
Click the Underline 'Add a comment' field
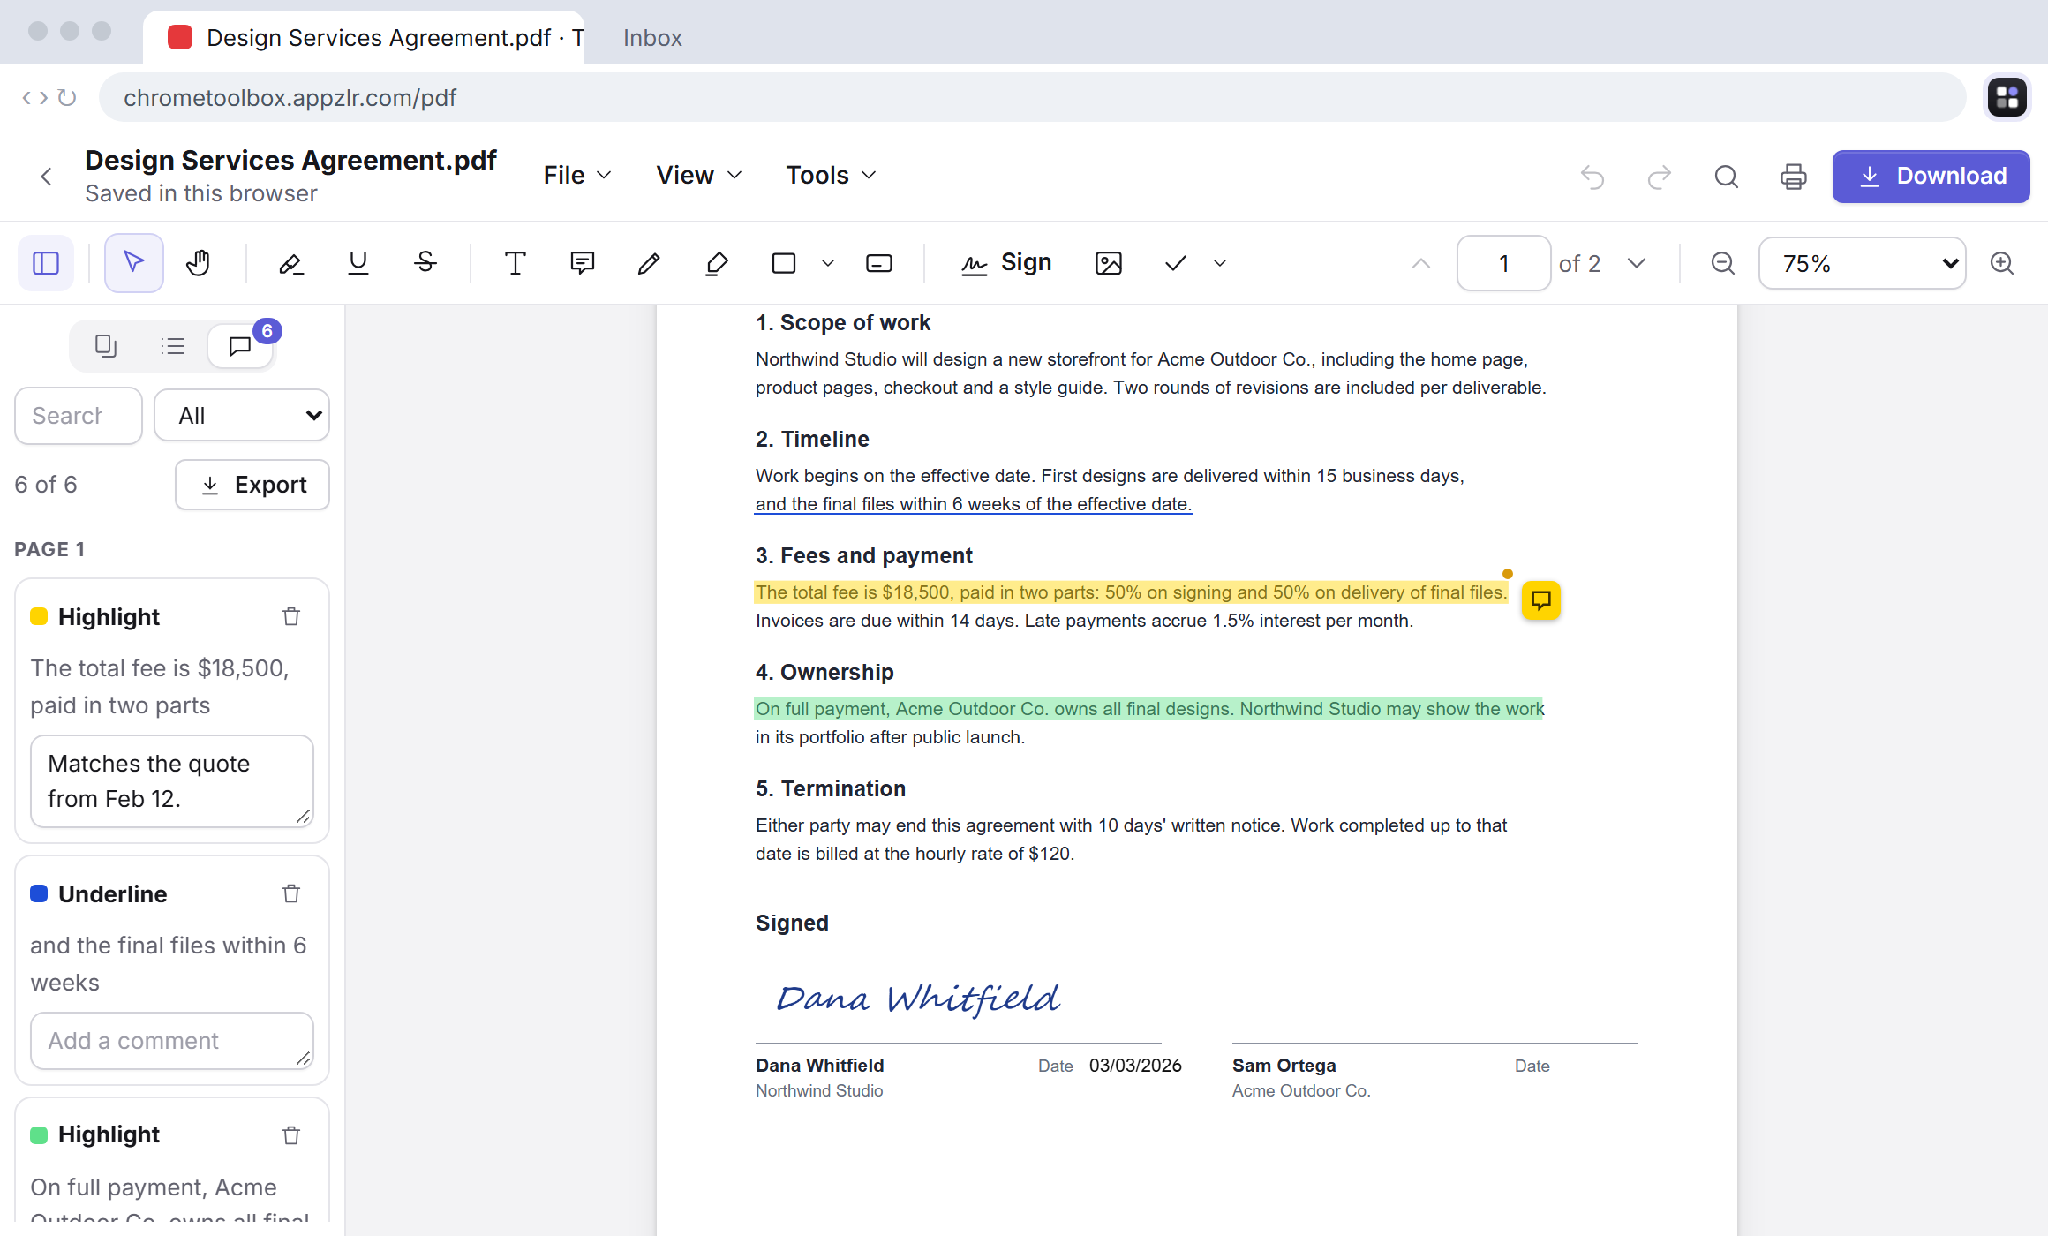pos(172,1041)
